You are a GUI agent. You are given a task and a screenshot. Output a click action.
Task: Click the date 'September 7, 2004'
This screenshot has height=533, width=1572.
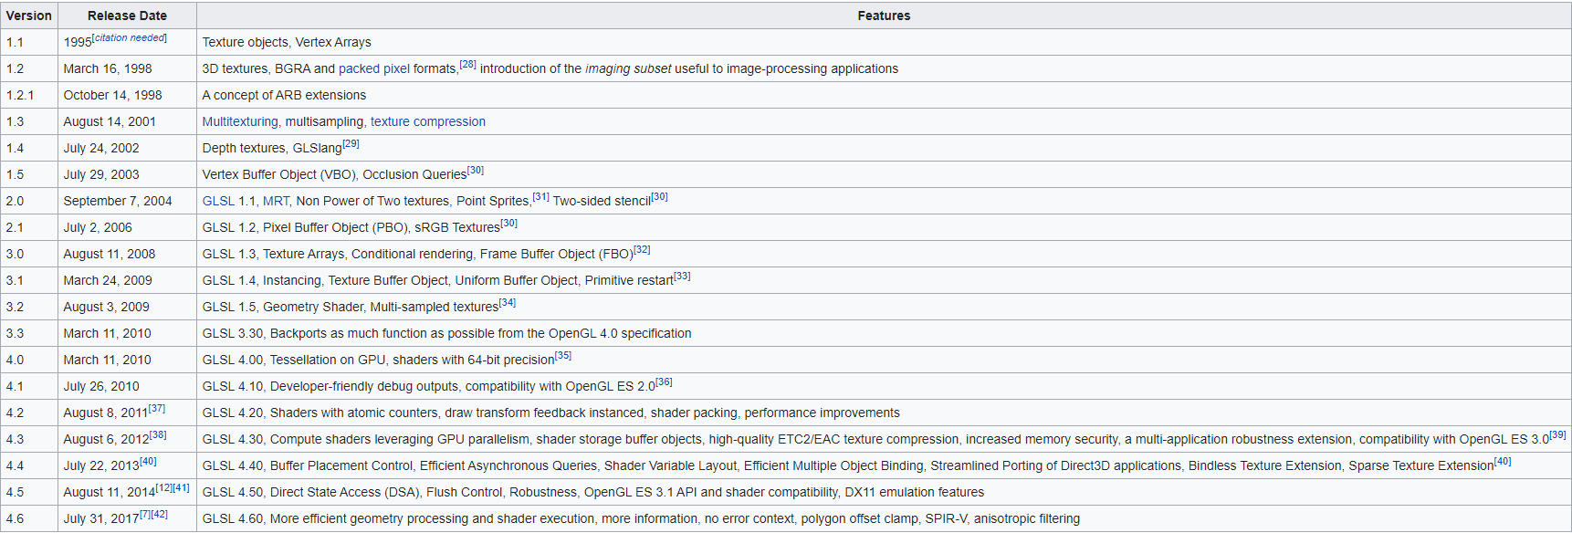click(x=118, y=202)
